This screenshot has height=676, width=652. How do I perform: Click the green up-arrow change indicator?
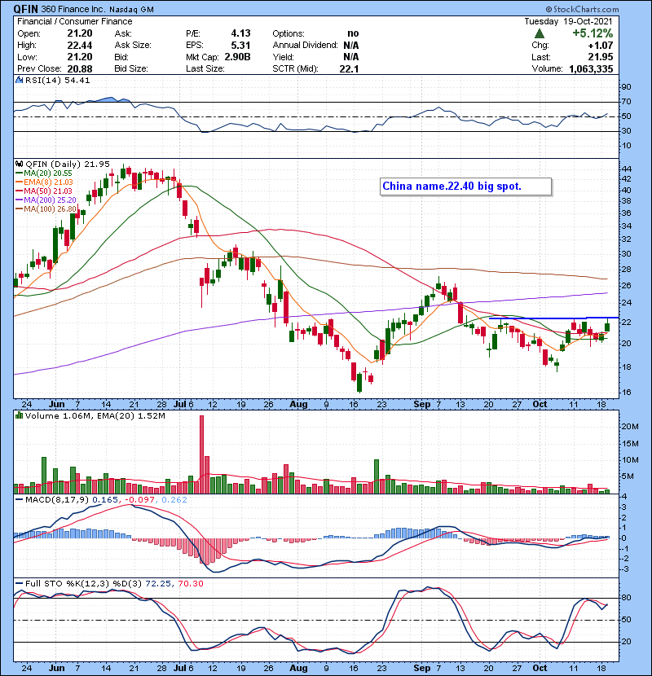[539, 33]
